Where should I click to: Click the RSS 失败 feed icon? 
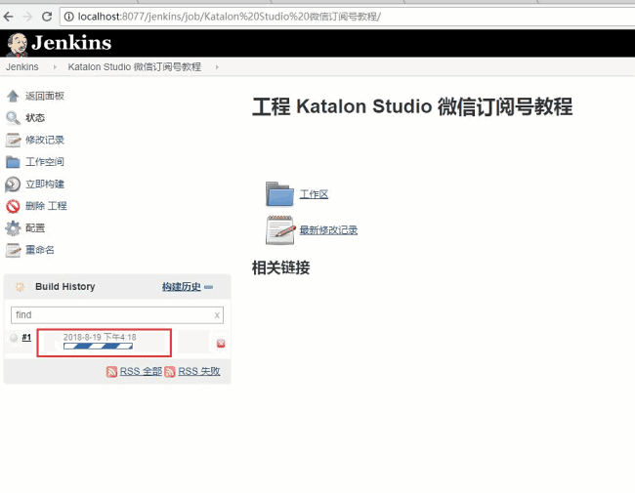coord(170,372)
